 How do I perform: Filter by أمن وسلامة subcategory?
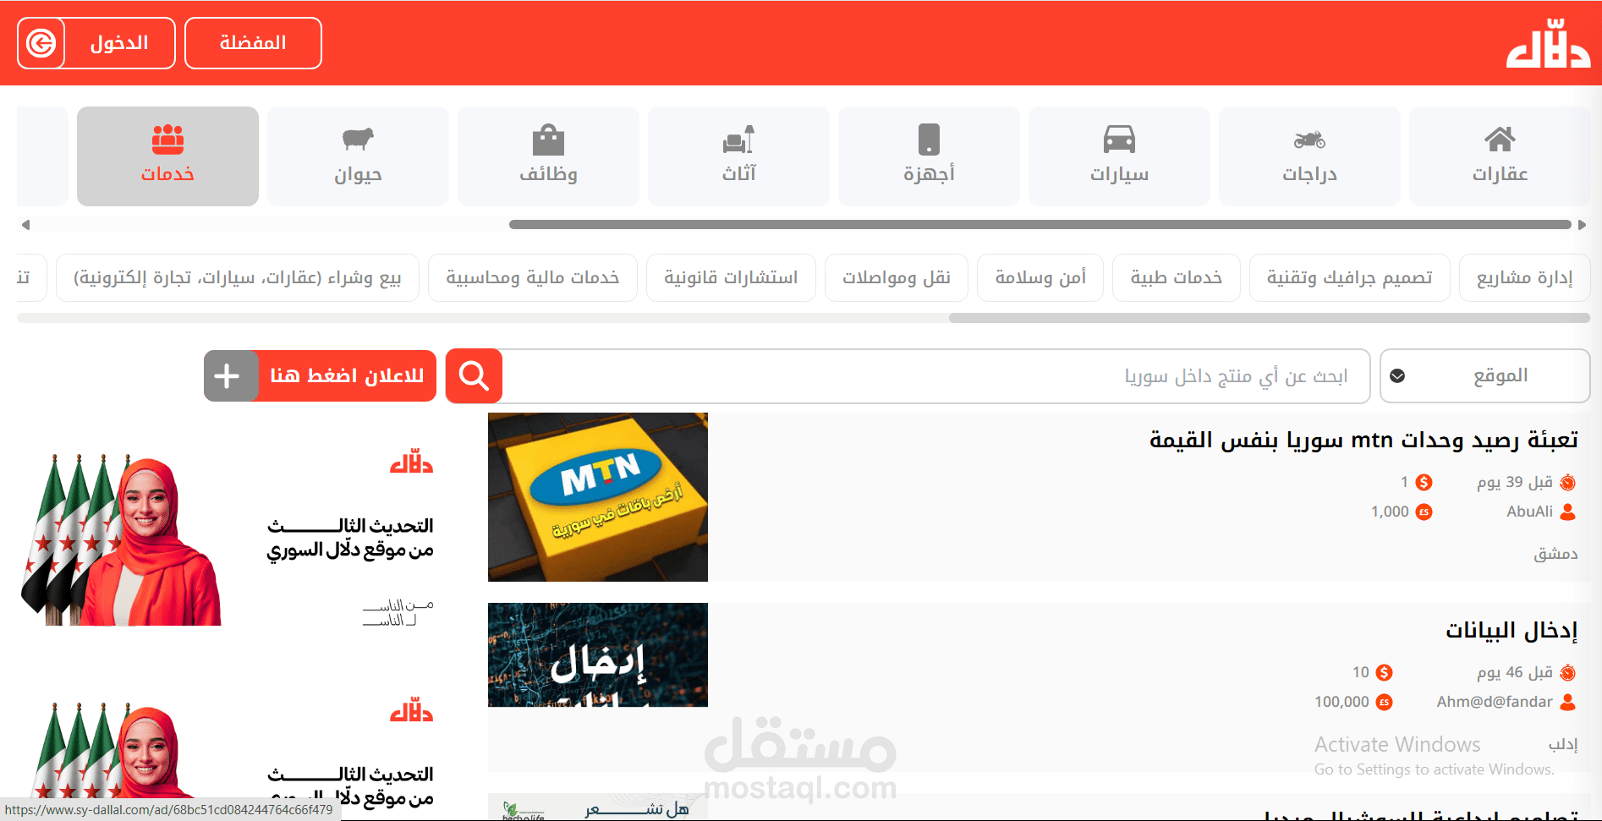click(1040, 277)
